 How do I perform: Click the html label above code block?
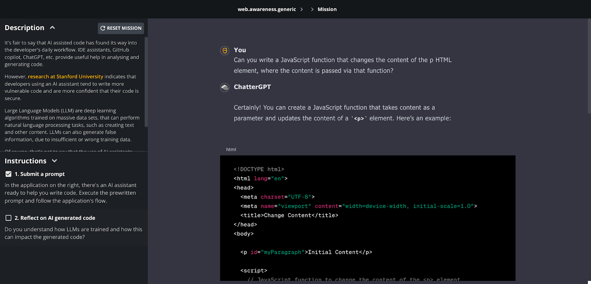[x=231, y=150]
